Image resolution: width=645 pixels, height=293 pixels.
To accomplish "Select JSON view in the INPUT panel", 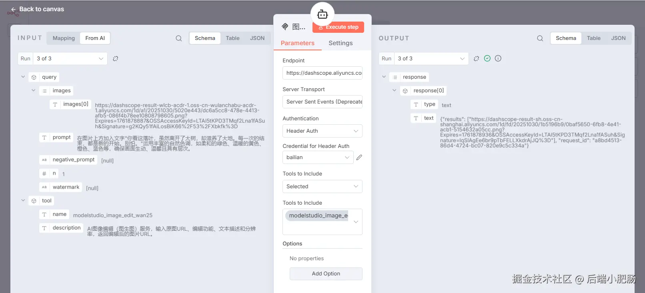I will click(x=257, y=38).
